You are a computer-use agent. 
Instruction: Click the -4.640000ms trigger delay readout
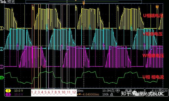(88, 95)
